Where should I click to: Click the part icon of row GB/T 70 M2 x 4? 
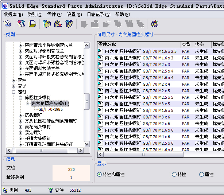(x=101, y=84)
